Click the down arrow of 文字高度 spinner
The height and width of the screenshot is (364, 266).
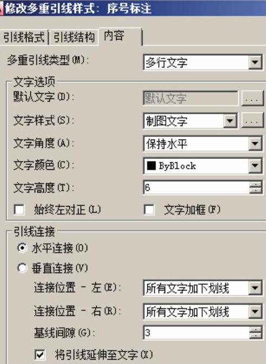pos(256,190)
